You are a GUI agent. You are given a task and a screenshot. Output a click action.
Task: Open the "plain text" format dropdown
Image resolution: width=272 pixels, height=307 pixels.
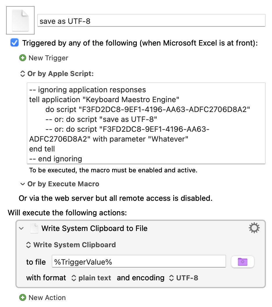coord(91,278)
